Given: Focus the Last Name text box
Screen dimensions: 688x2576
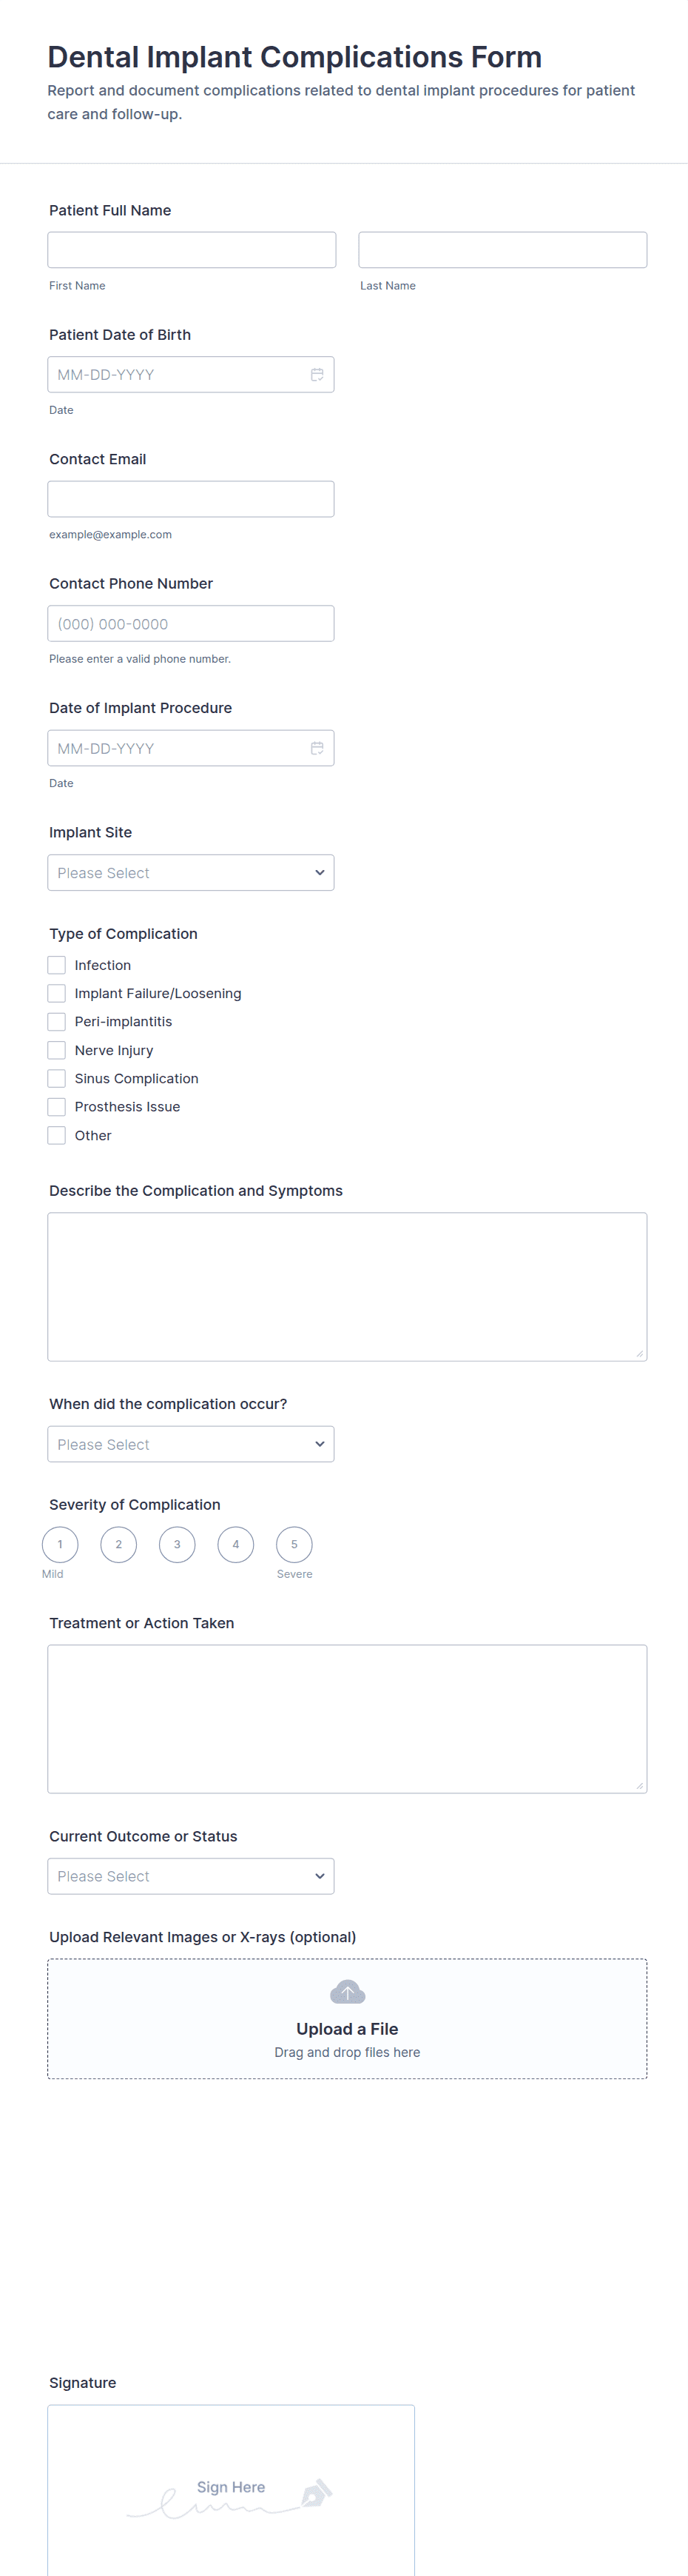Looking at the screenshot, I should [502, 250].
